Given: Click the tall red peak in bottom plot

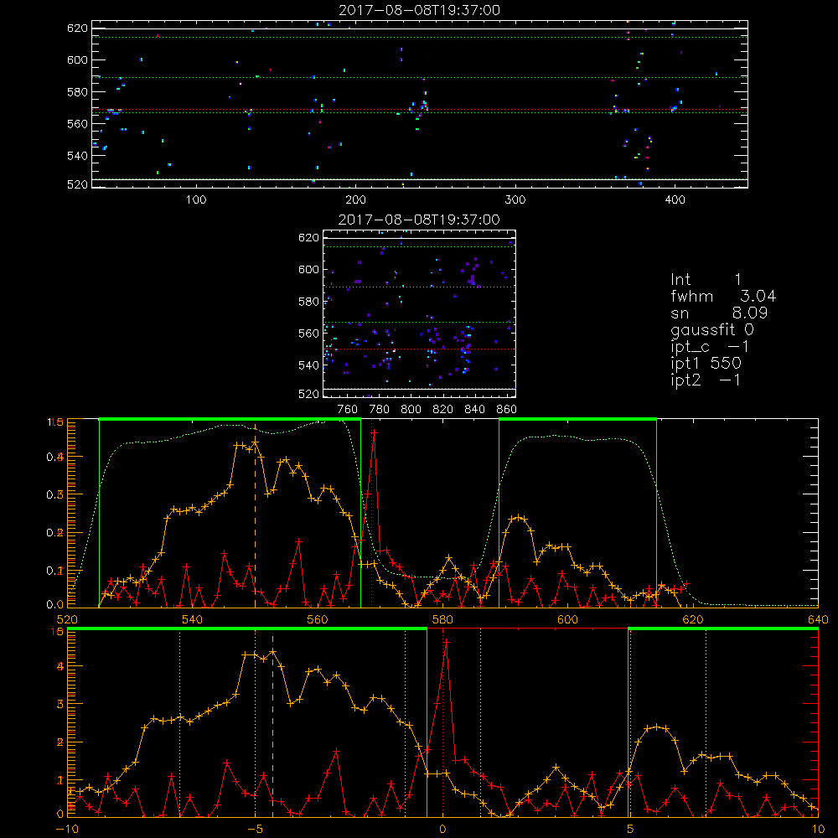Looking at the screenshot, I should pos(446,643).
